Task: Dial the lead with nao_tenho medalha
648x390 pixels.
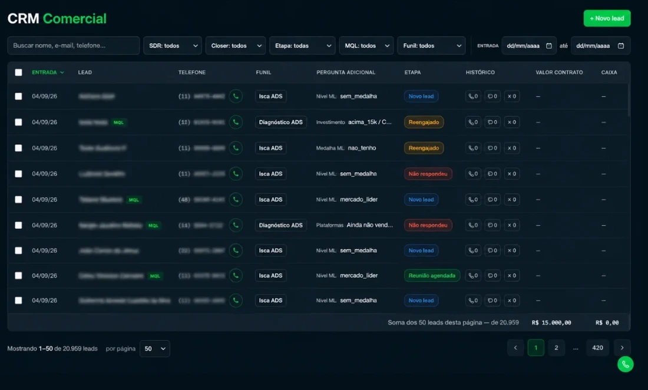Action: coord(236,148)
